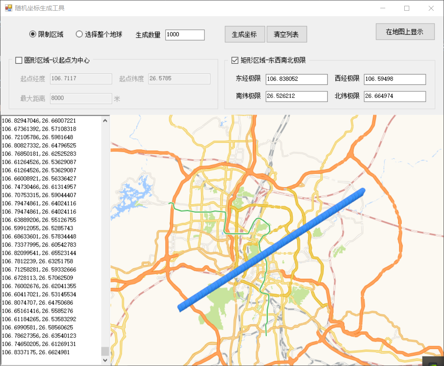This screenshot has height=366, width=444.
Task: Click the 生成数量 input field
Action: pos(185,35)
